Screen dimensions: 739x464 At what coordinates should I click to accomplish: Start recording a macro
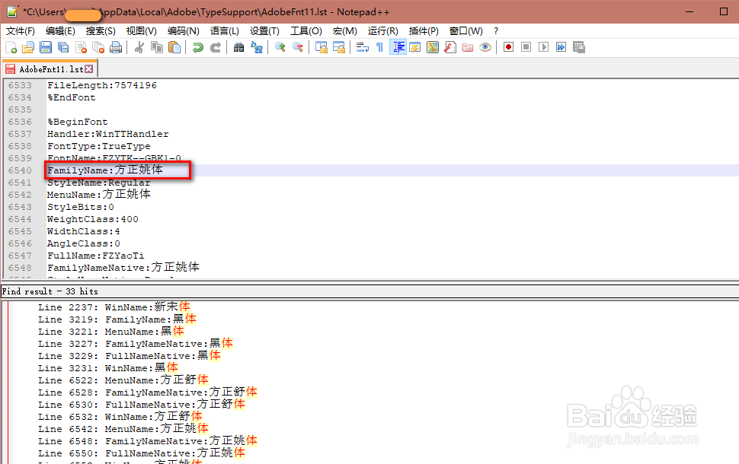508,47
